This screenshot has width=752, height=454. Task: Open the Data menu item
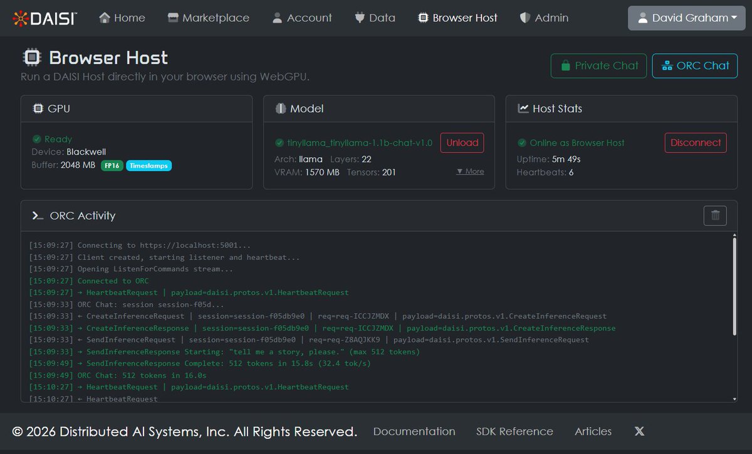tap(375, 18)
